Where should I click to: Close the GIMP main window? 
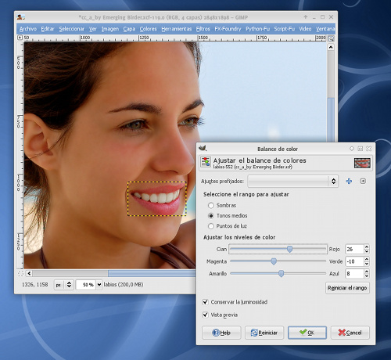pyautogui.click(x=332, y=17)
